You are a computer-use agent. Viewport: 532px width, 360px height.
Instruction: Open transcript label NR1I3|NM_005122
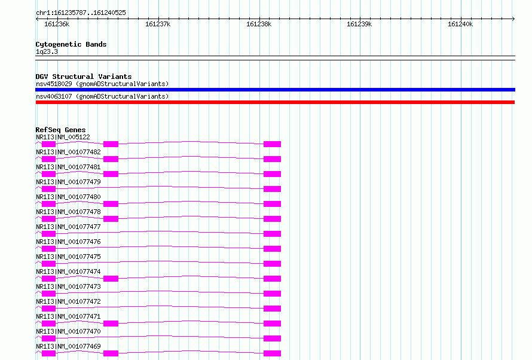click(63, 137)
